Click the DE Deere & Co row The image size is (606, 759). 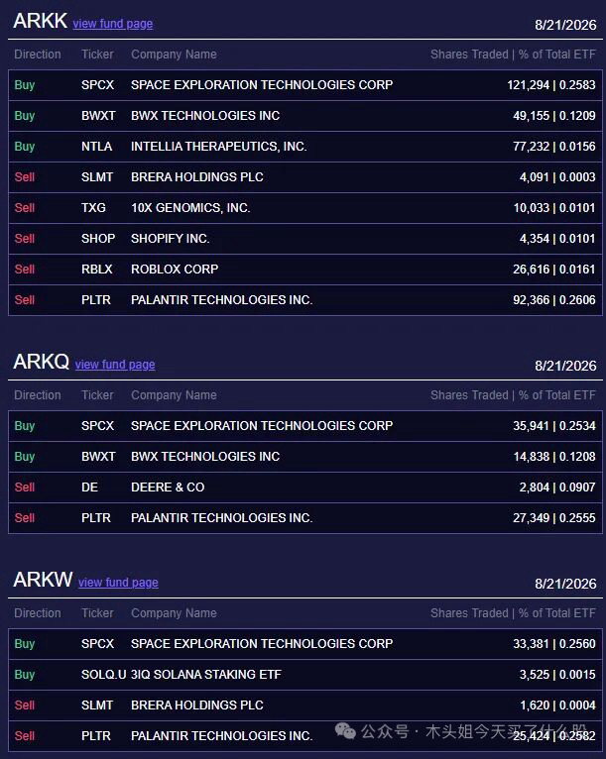coord(305,488)
